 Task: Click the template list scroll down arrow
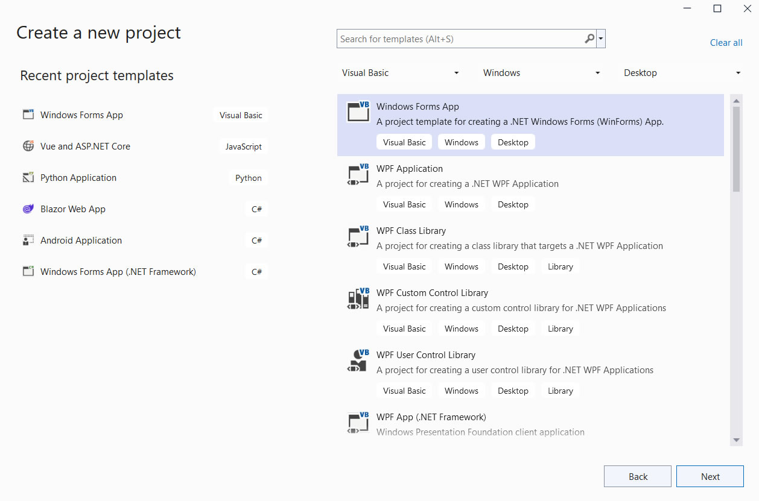click(736, 440)
